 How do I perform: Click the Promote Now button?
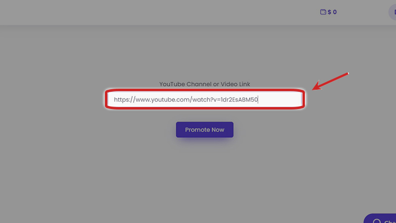(x=204, y=130)
